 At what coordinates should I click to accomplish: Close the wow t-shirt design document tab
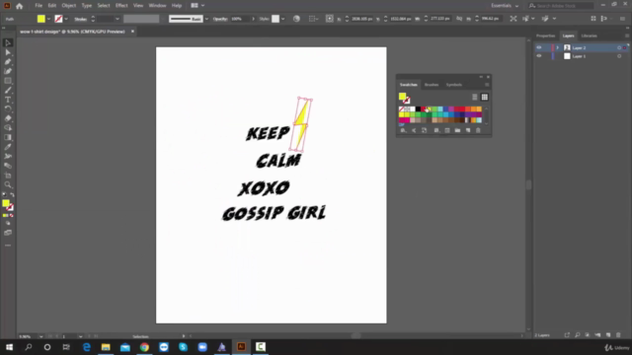[x=132, y=32]
